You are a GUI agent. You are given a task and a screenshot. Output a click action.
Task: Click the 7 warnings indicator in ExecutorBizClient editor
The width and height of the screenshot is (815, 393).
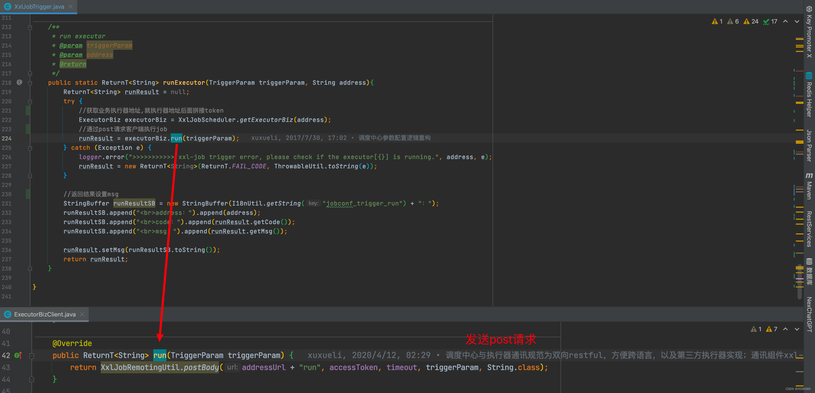click(772, 329)
